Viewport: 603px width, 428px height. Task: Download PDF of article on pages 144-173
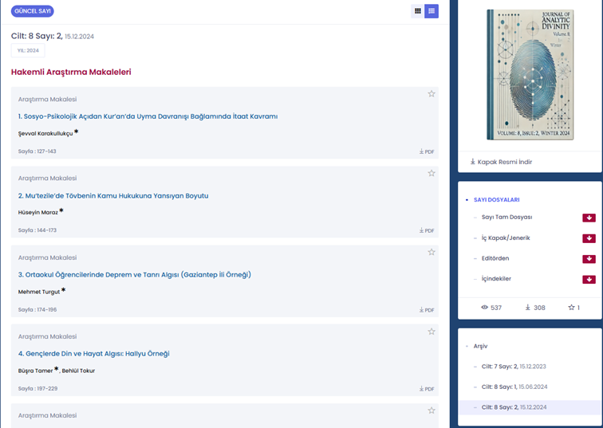[427, 230]
